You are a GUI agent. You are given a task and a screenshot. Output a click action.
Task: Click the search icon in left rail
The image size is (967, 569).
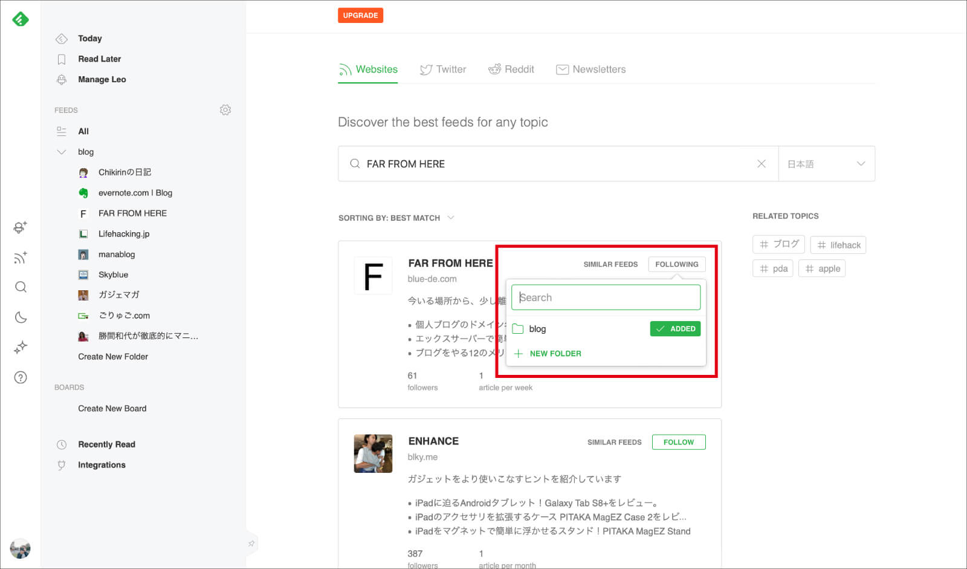(x=21, y=287)
